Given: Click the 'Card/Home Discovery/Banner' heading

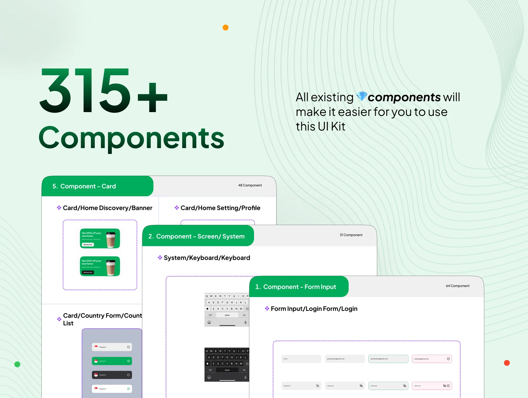Looking at the screenshot, I should 108,208.
